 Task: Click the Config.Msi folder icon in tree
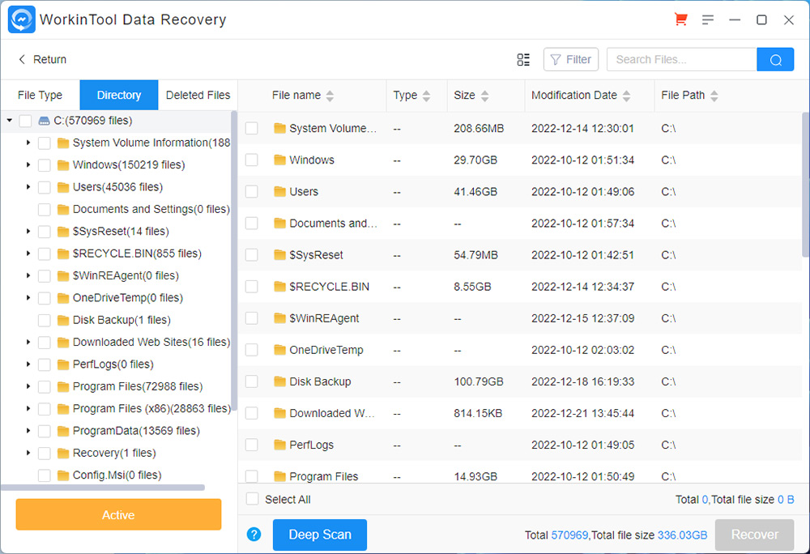click(63, 475)
